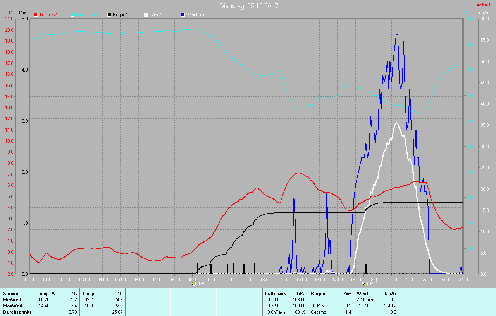Viewport: 496px width, 316px height.
Task: Click the moonset icon at 08:59
Action: tap(193, 284)
